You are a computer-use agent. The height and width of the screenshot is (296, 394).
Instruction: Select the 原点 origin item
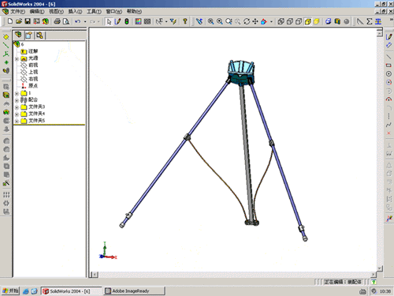coord(33,85)
